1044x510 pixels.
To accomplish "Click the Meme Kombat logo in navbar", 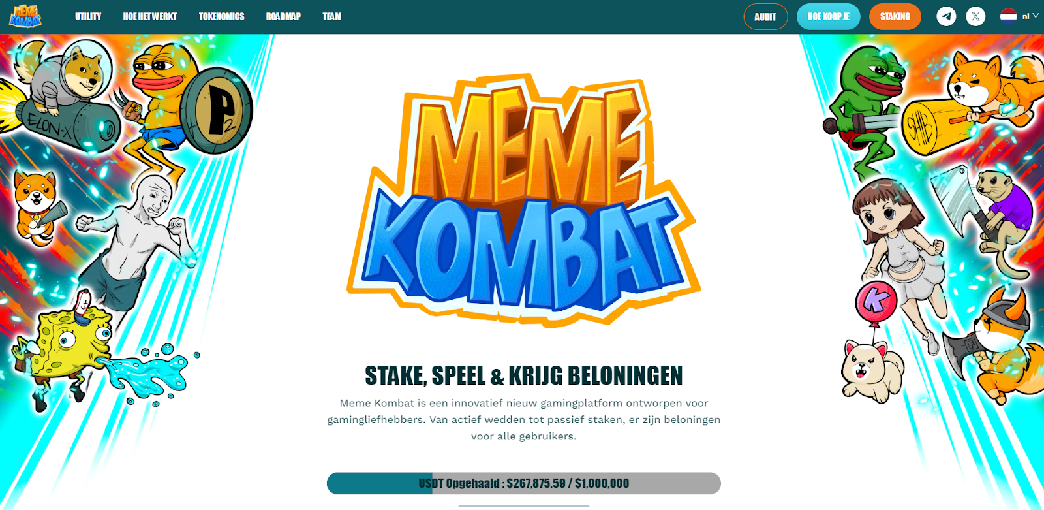I will [25, 16].
